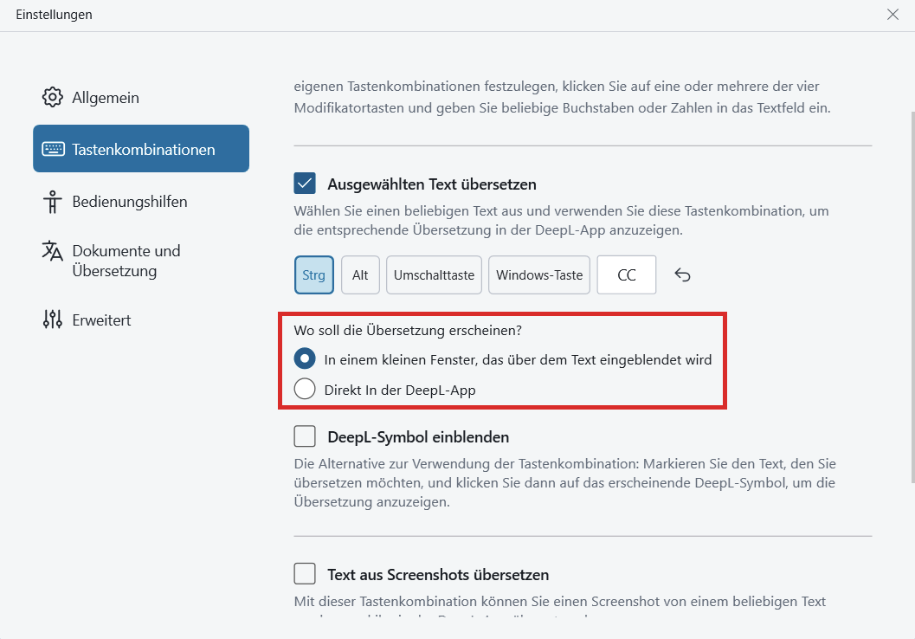Close the Einstellungen window

click(892, 15)
